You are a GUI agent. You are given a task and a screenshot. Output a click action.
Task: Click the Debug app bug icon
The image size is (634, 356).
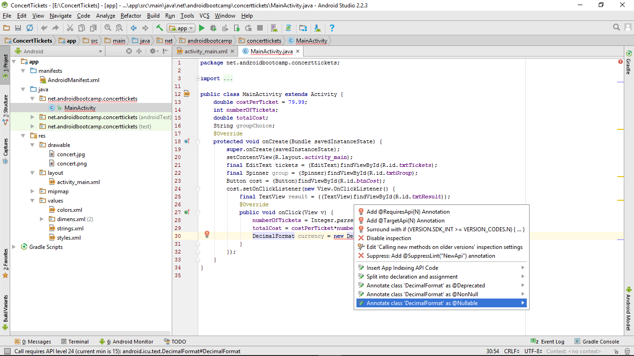[x=213, y=28]
